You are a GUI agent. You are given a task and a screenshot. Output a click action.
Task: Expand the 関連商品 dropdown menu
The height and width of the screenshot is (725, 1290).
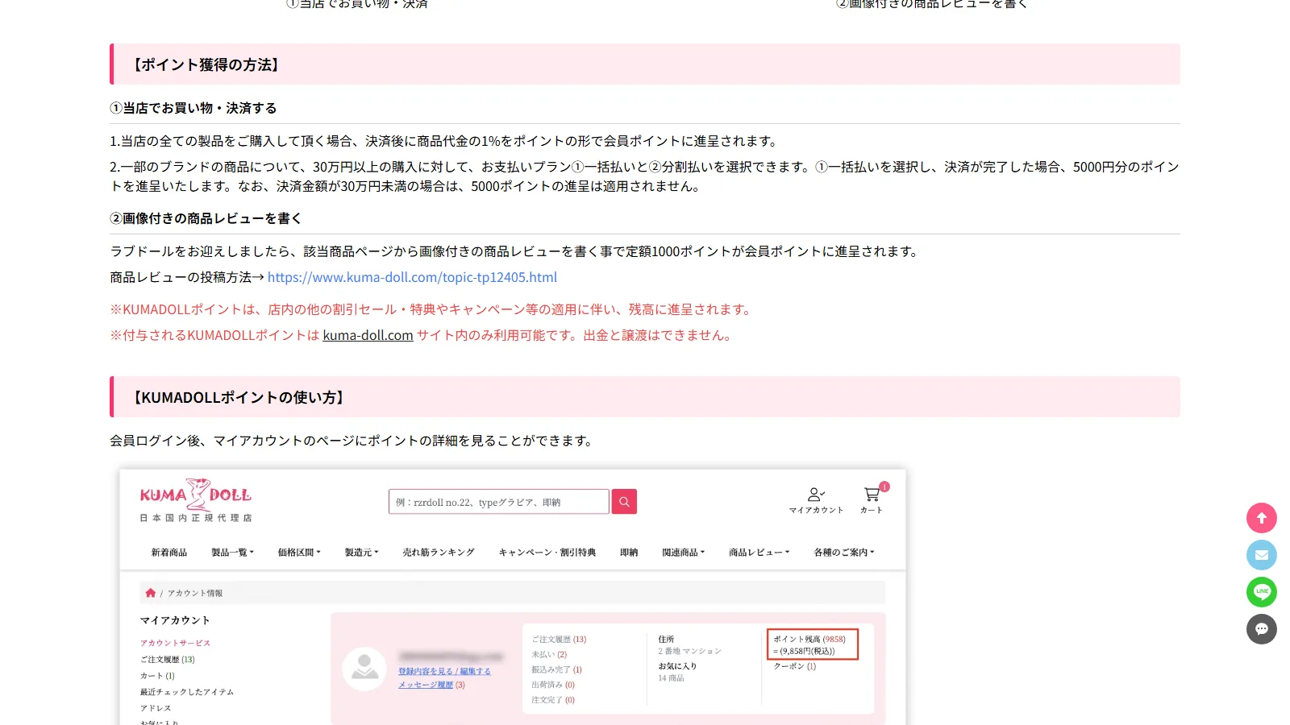[x=684, y=552]
